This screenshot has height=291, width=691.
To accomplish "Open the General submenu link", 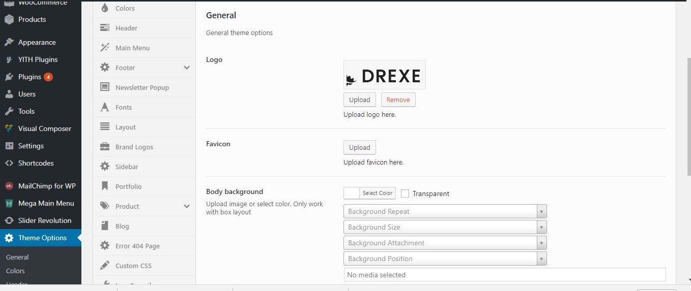I will coord(17,257).
